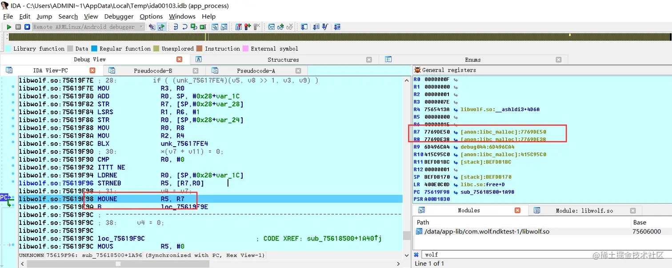The width and height of the screenshot is (672, 268).
Task: Click horizontal scrollbar thumb in IDA View
Action: [118, 264]
